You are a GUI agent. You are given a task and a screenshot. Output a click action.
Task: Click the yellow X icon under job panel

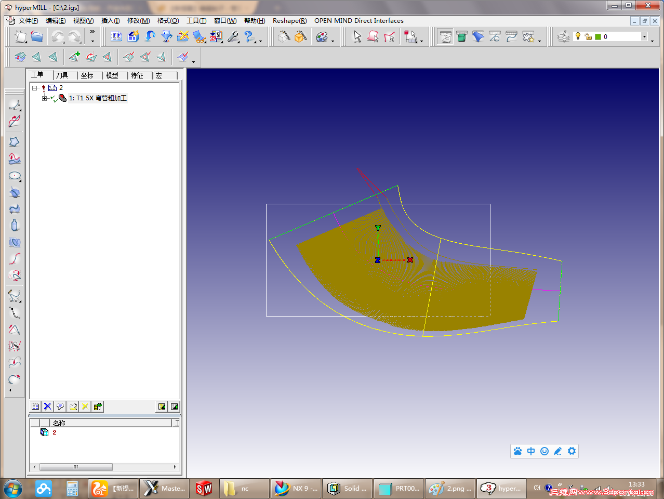85,406
